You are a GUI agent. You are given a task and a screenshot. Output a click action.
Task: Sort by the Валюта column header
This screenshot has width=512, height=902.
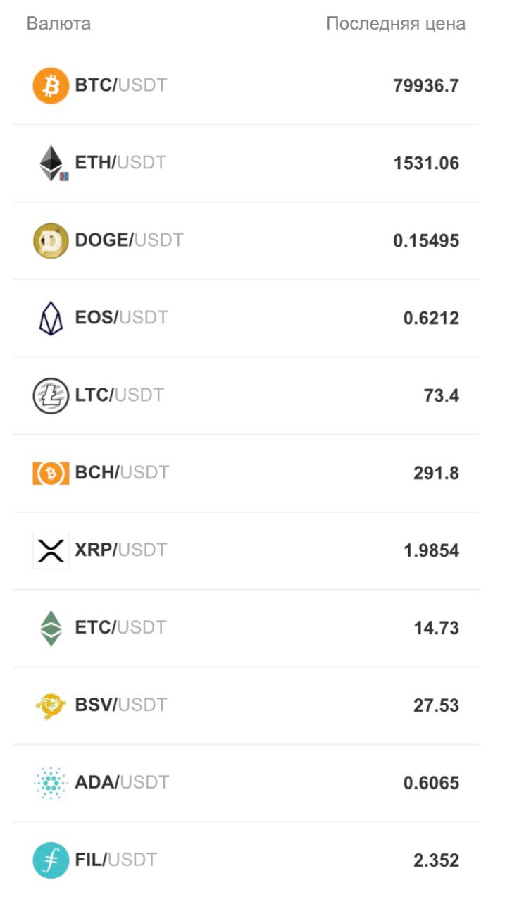click(x=58, y=23)
